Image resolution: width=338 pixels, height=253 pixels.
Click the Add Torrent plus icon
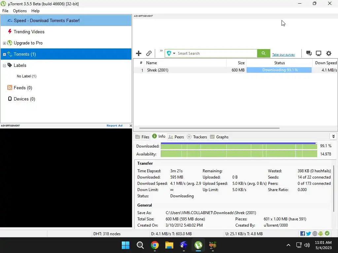pyautogui.click(x=139, y=53)
